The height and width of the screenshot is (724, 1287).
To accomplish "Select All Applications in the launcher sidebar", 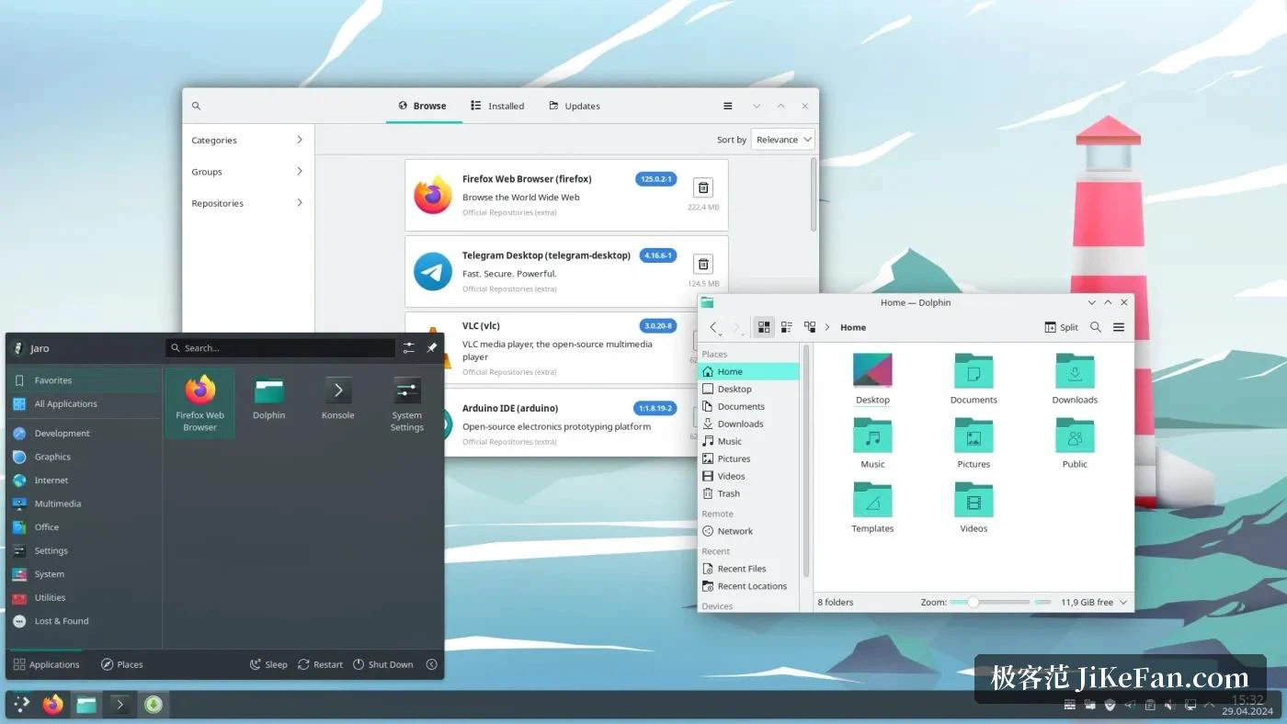I will [85, 403].
